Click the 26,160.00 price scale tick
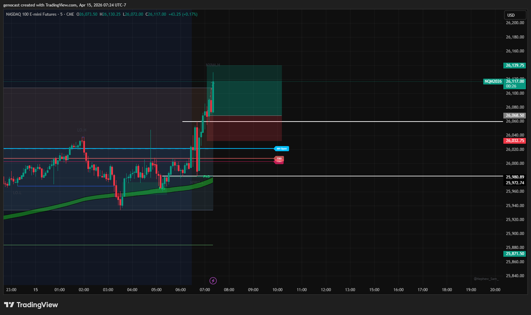Viewport: 531px width, 315px height. [515, 51]
